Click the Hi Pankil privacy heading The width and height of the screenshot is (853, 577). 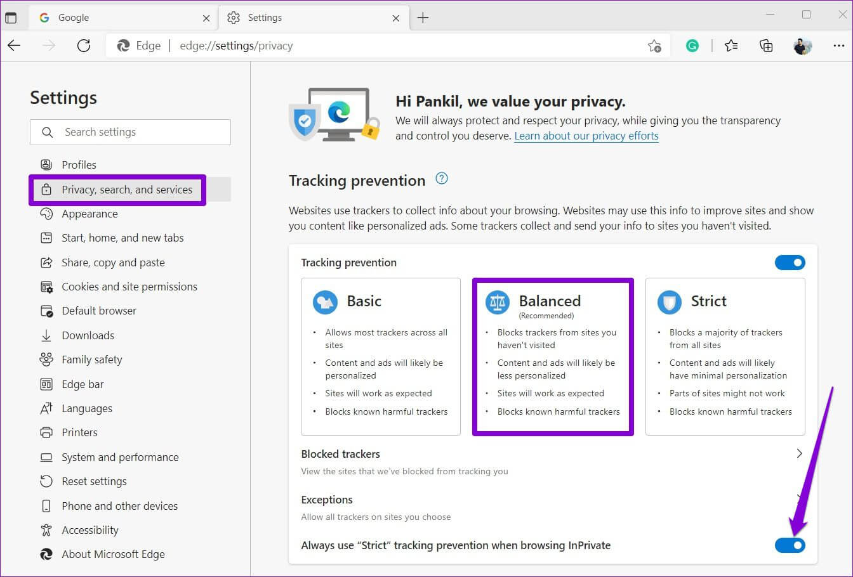pos(510,101)
